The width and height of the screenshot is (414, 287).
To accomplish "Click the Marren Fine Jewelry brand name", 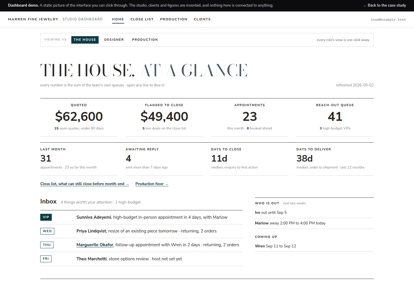I will [x=33, y=19].
